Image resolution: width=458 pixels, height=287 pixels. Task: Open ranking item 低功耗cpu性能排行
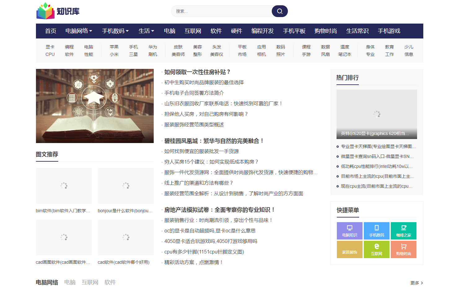pos(377,166)
